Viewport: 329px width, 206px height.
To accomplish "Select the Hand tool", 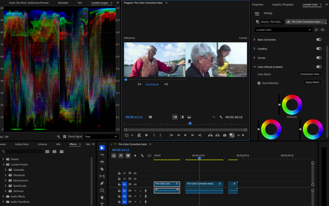I will click(102, 197).
